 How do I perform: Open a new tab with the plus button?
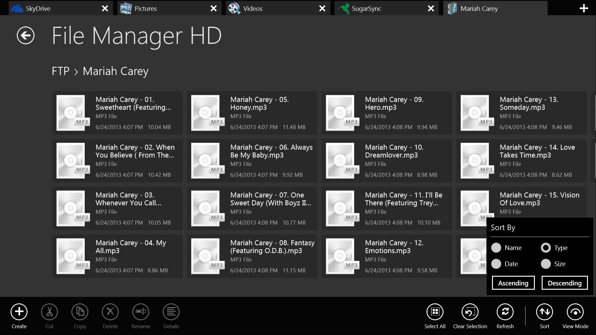coord(584,8)
